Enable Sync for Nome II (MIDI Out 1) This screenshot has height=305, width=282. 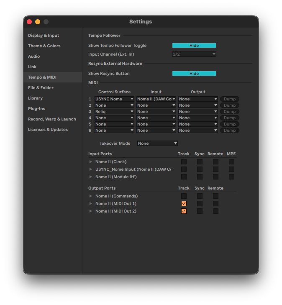(200, 204)
